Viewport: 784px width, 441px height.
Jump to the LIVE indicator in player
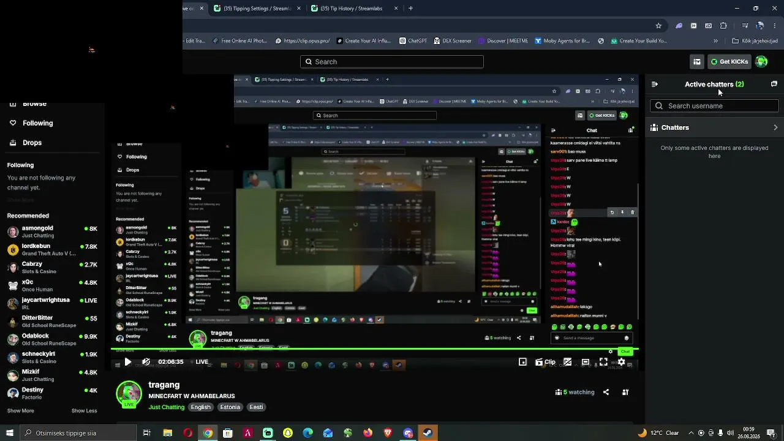(202, 362)
